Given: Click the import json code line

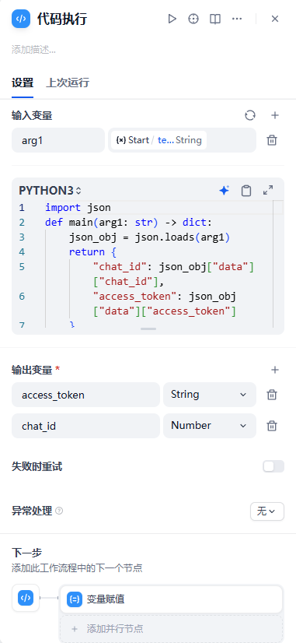Looking at the screenshot, I should point(78,208).
